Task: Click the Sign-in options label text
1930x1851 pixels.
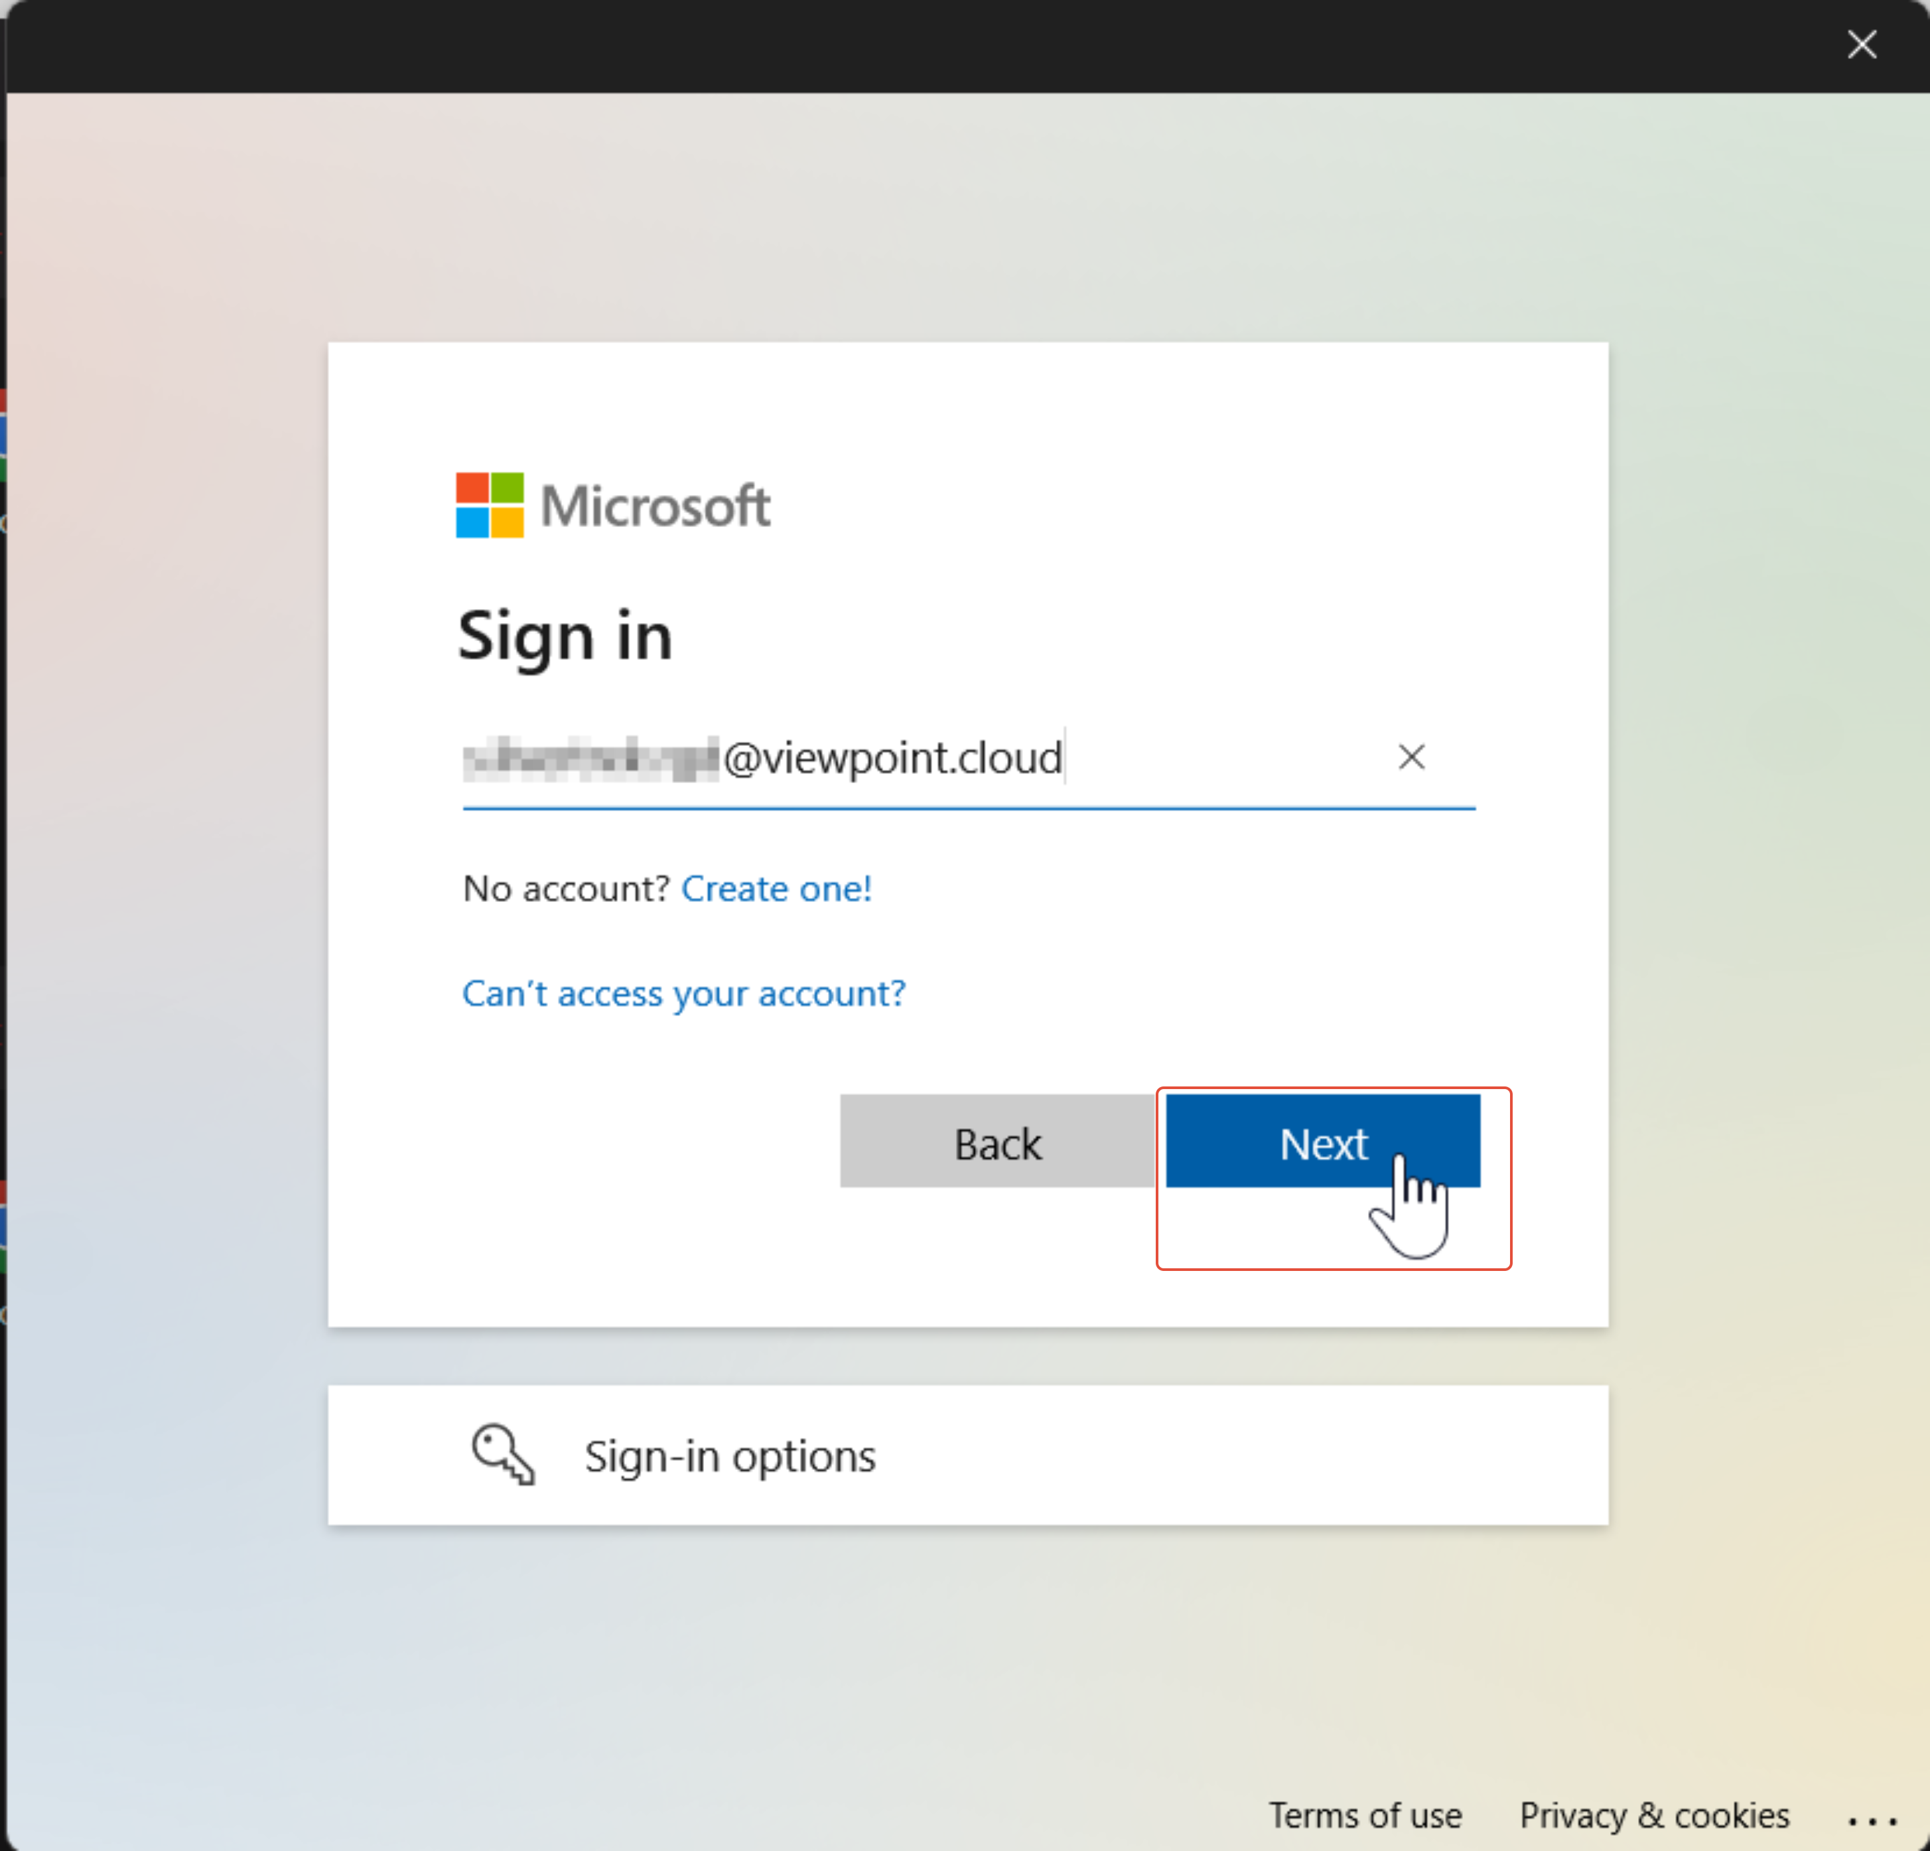Action: 730,1456
